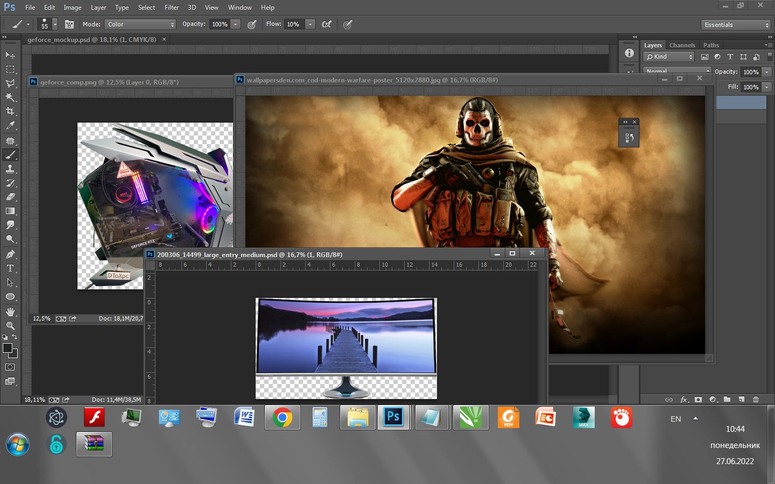
Task: Switch to the Channels tab
Action: [x=682, y=45]
